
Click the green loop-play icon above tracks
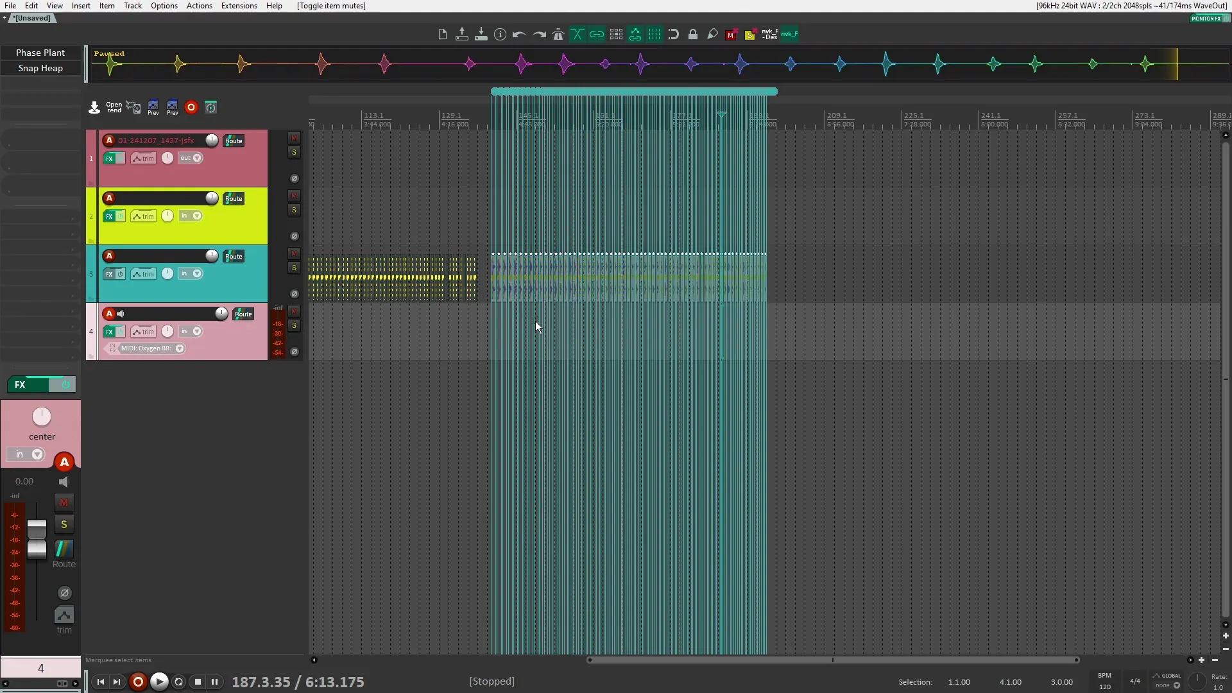click(x=210, y=108)
